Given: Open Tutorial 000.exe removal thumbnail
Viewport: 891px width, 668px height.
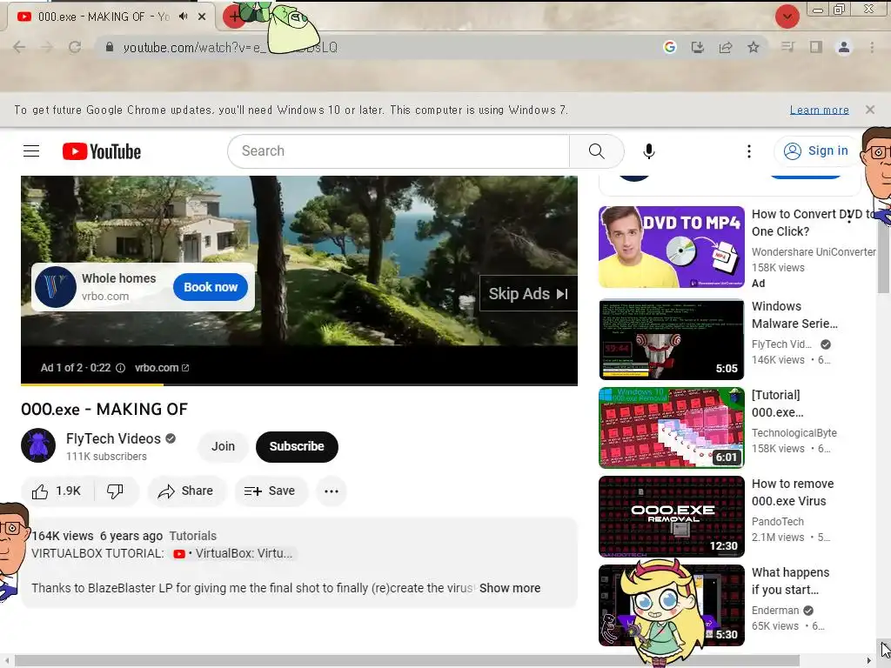Looking at the screenshot, I should pos(671,428).
